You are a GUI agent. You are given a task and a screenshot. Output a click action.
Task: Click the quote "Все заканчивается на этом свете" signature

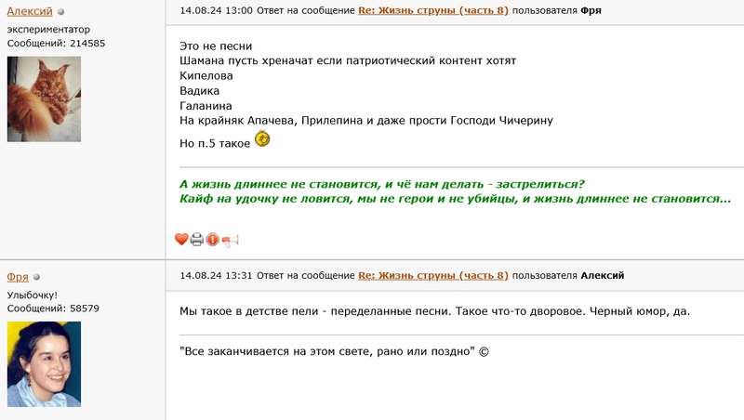334,351
